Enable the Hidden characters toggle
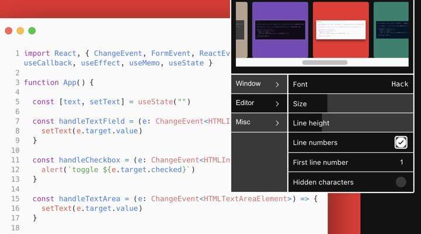The width and height of the screenshot is (421, 234). pos(401,182)
